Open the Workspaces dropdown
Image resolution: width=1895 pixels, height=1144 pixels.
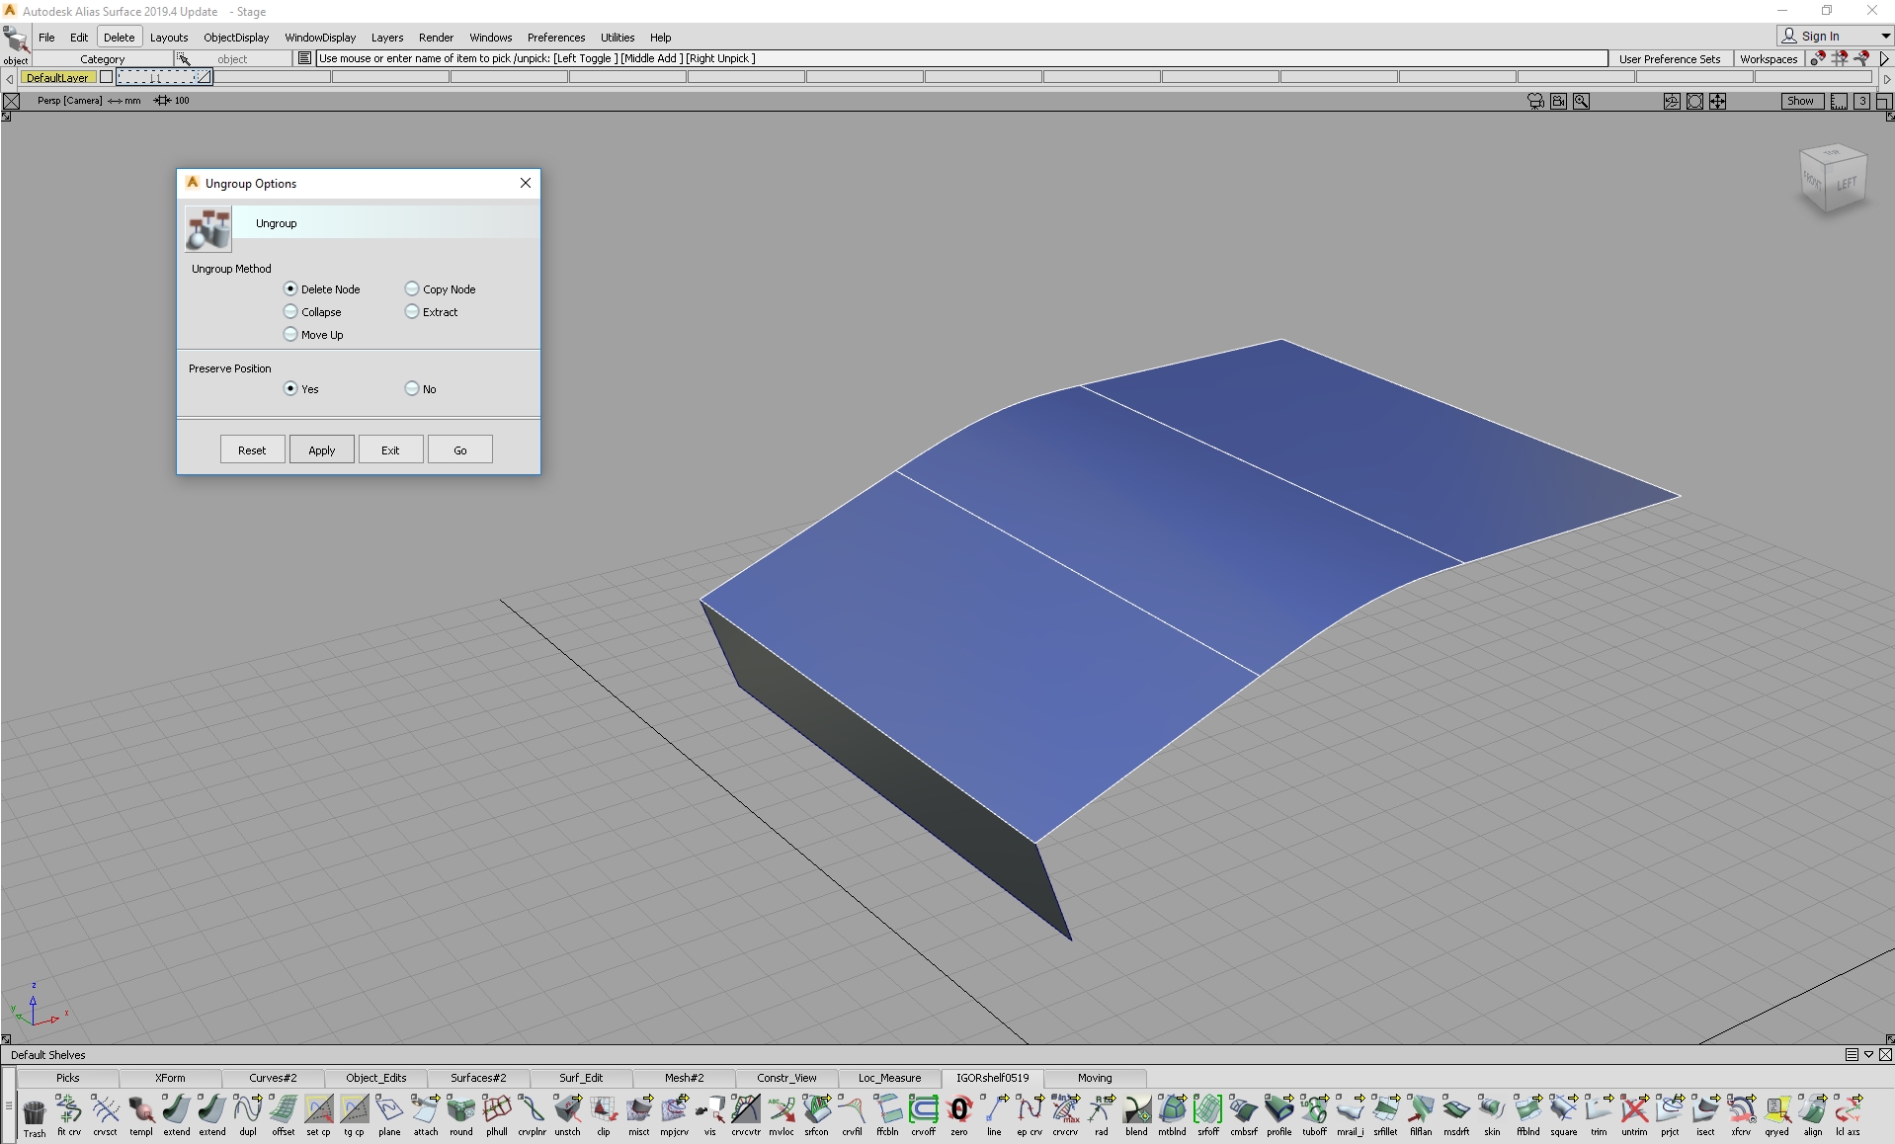point(1771,58)
